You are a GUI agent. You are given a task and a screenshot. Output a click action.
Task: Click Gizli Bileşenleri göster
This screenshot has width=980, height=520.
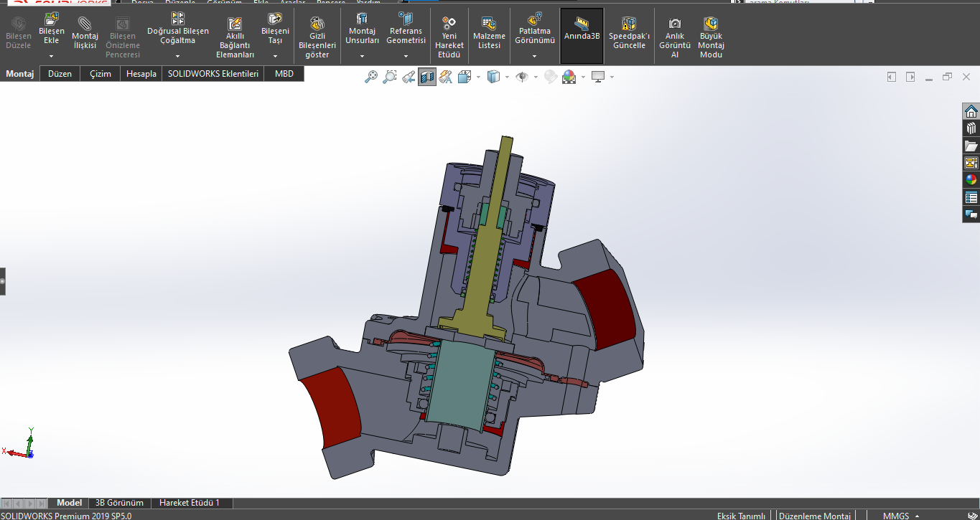click(317, 37)
